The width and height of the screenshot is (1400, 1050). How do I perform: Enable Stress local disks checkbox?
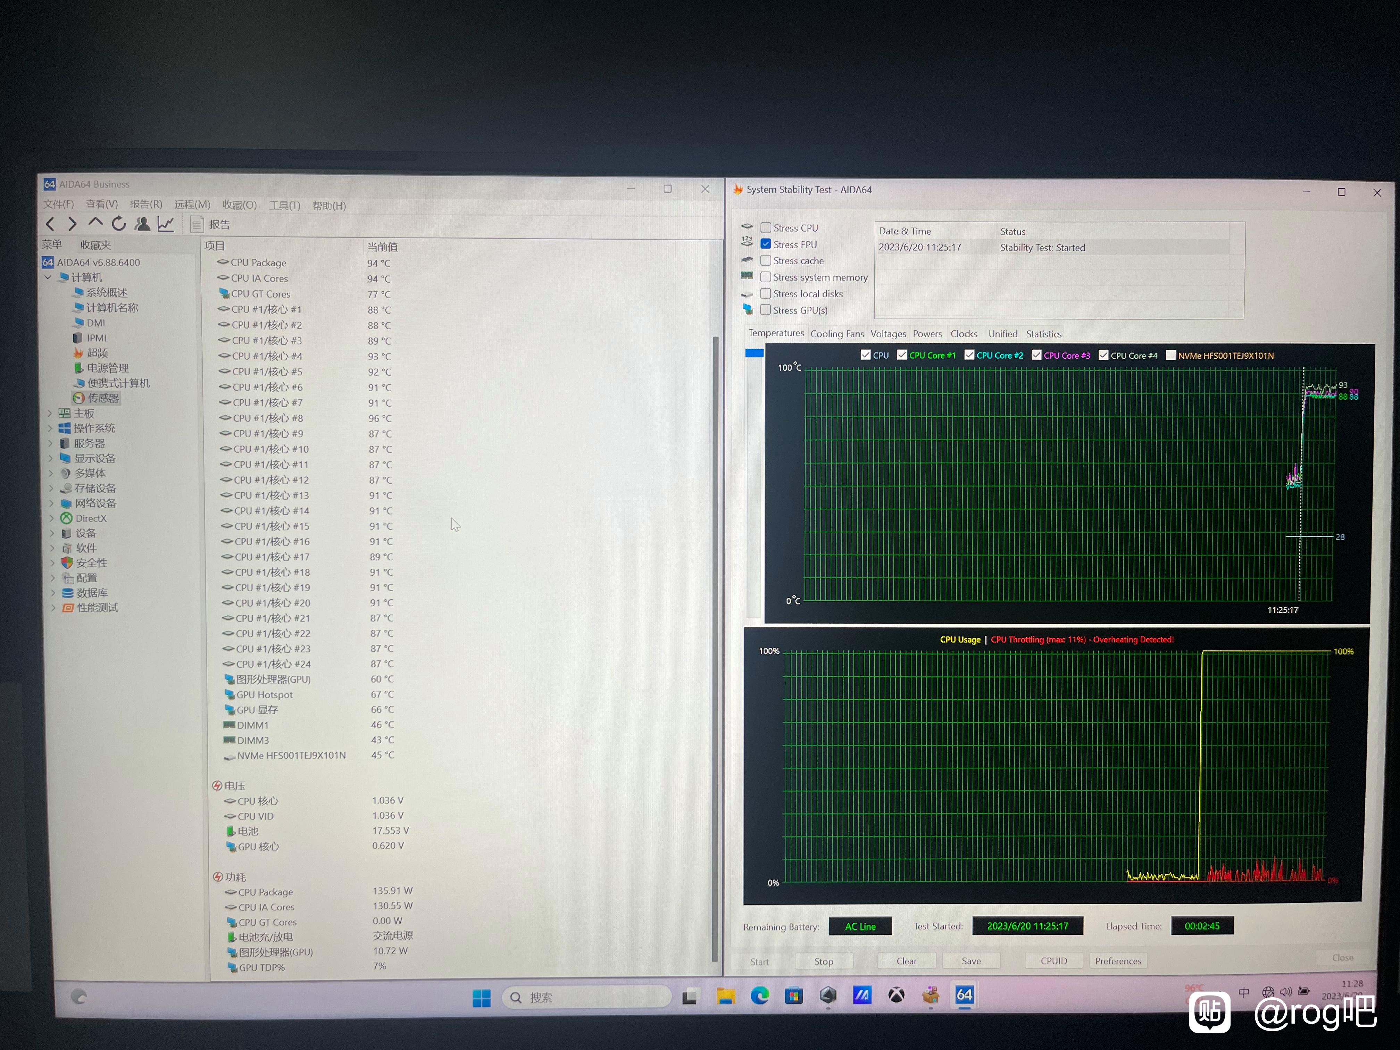pos(766,293)
